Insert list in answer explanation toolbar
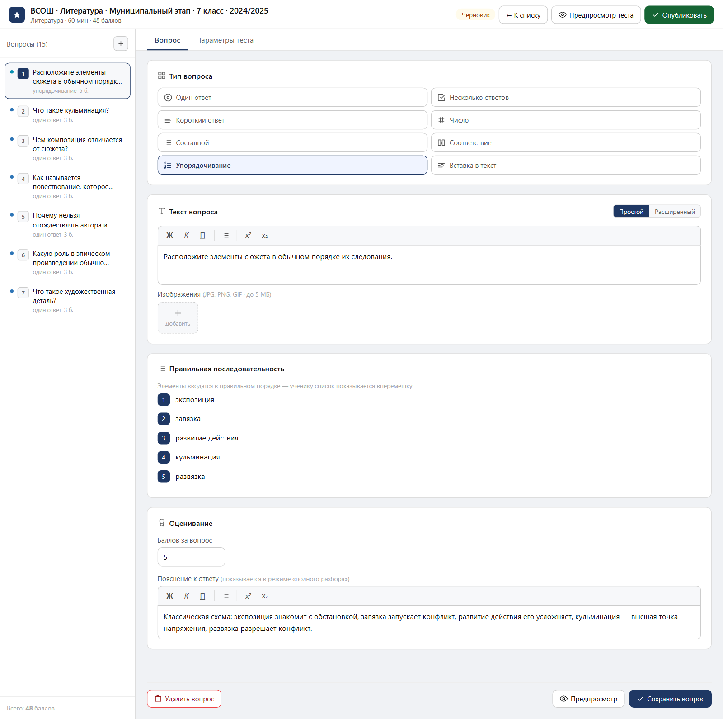 point(226,596)
